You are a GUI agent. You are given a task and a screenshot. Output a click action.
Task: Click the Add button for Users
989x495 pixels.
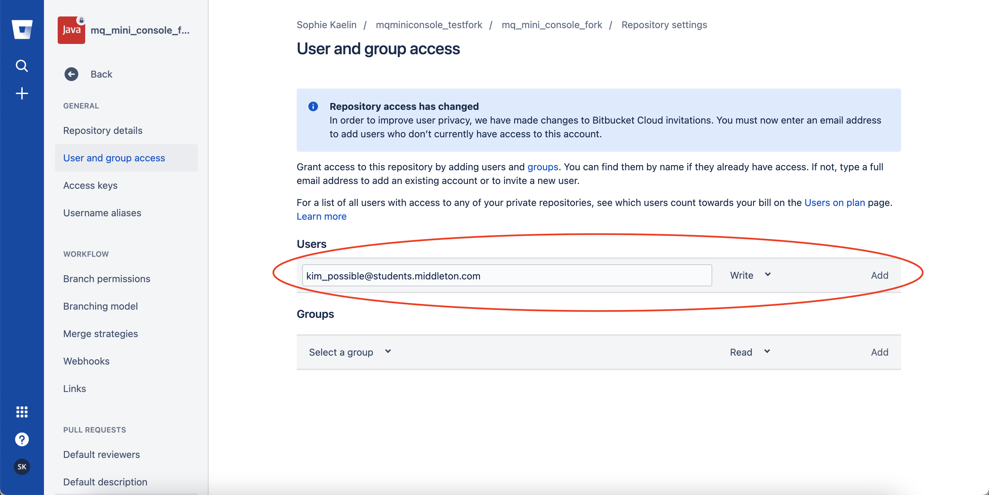880,275
